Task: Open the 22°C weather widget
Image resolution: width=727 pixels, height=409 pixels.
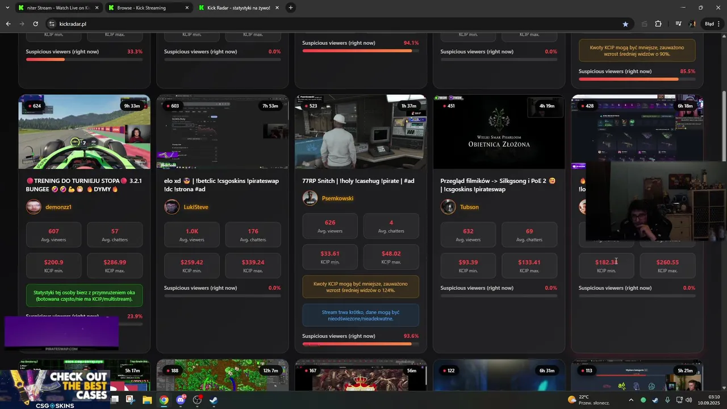Action: pos(588,400)
